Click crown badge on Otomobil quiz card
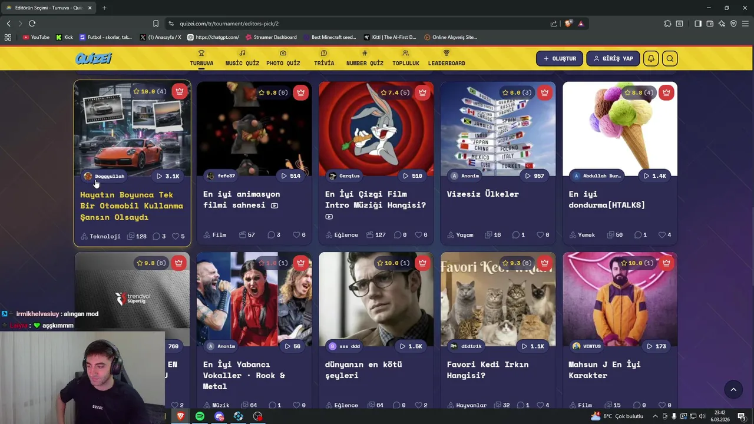Screen dimensions: 754x424 pyautogui.click(x=180, y=91)
